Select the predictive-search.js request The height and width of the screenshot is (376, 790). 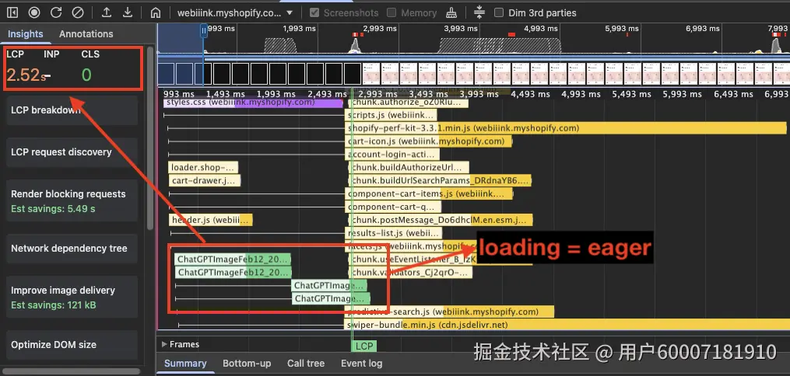tap(451, 312)
